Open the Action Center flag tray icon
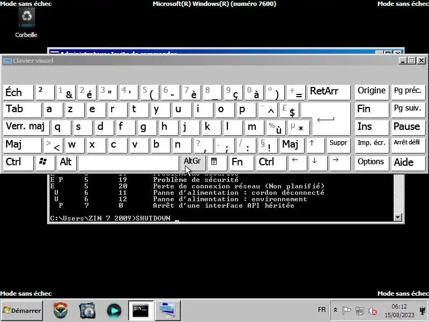Screen dimensions: 429x322 pos(346,310)
